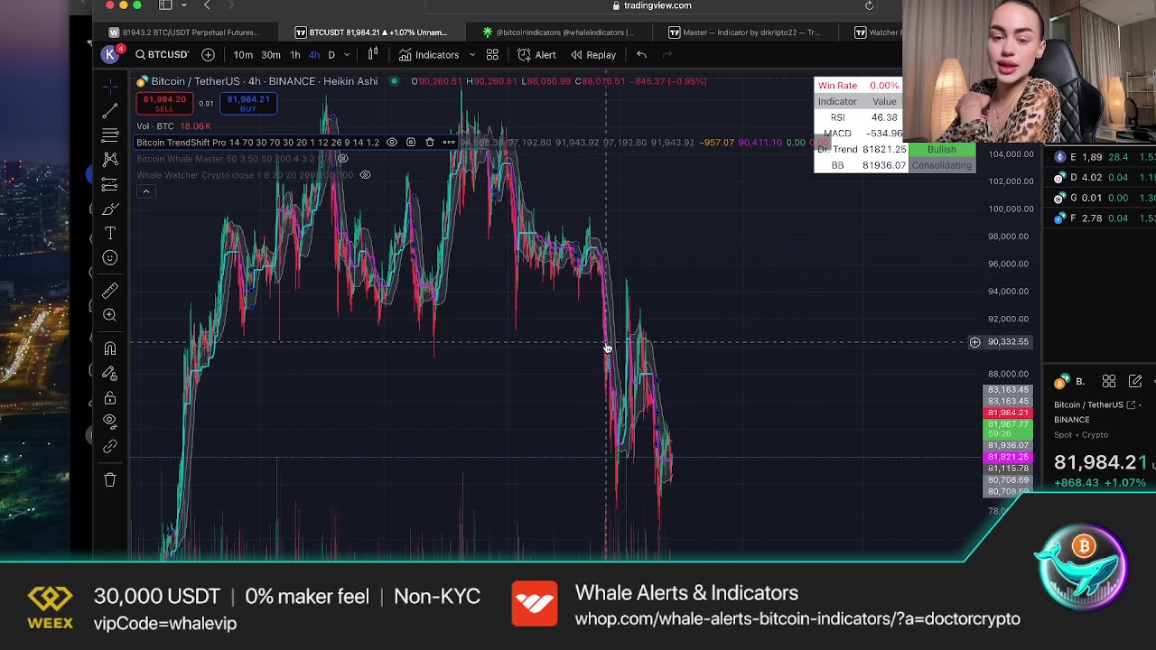Add symbol with compare plus icon
This screenshot has width=1156, height=650.
pos(208,55)
